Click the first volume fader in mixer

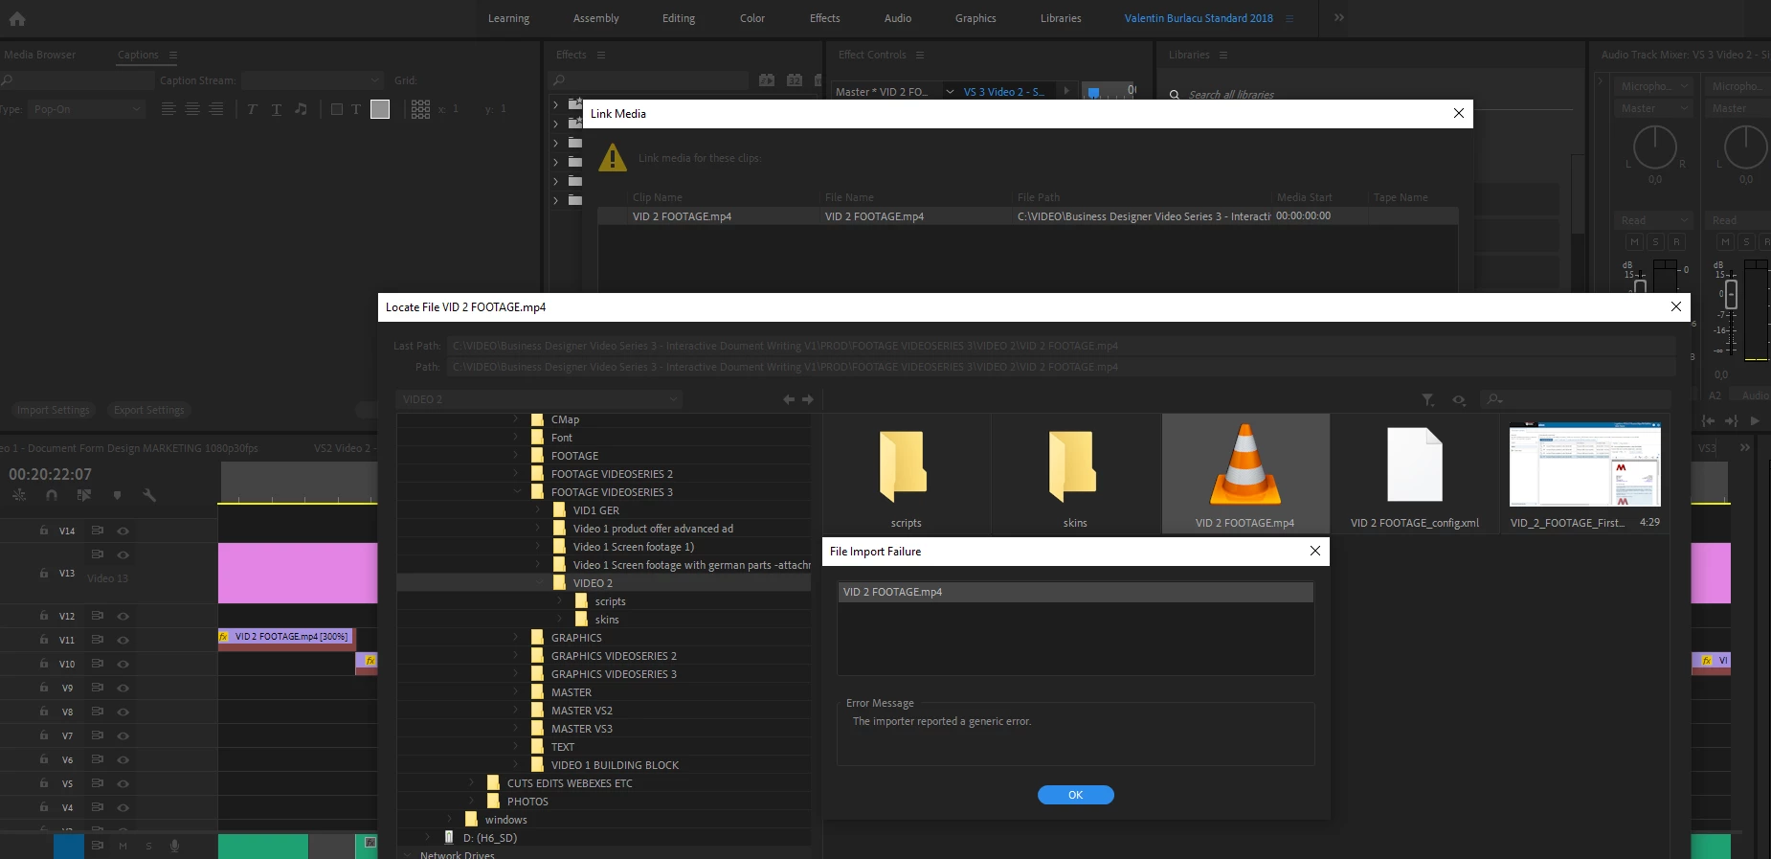point(1640,285)
